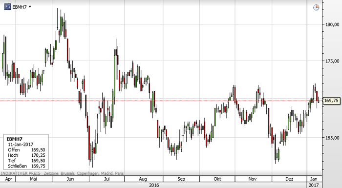Click the 2016 year label on the axis

[x=154, y=185]
